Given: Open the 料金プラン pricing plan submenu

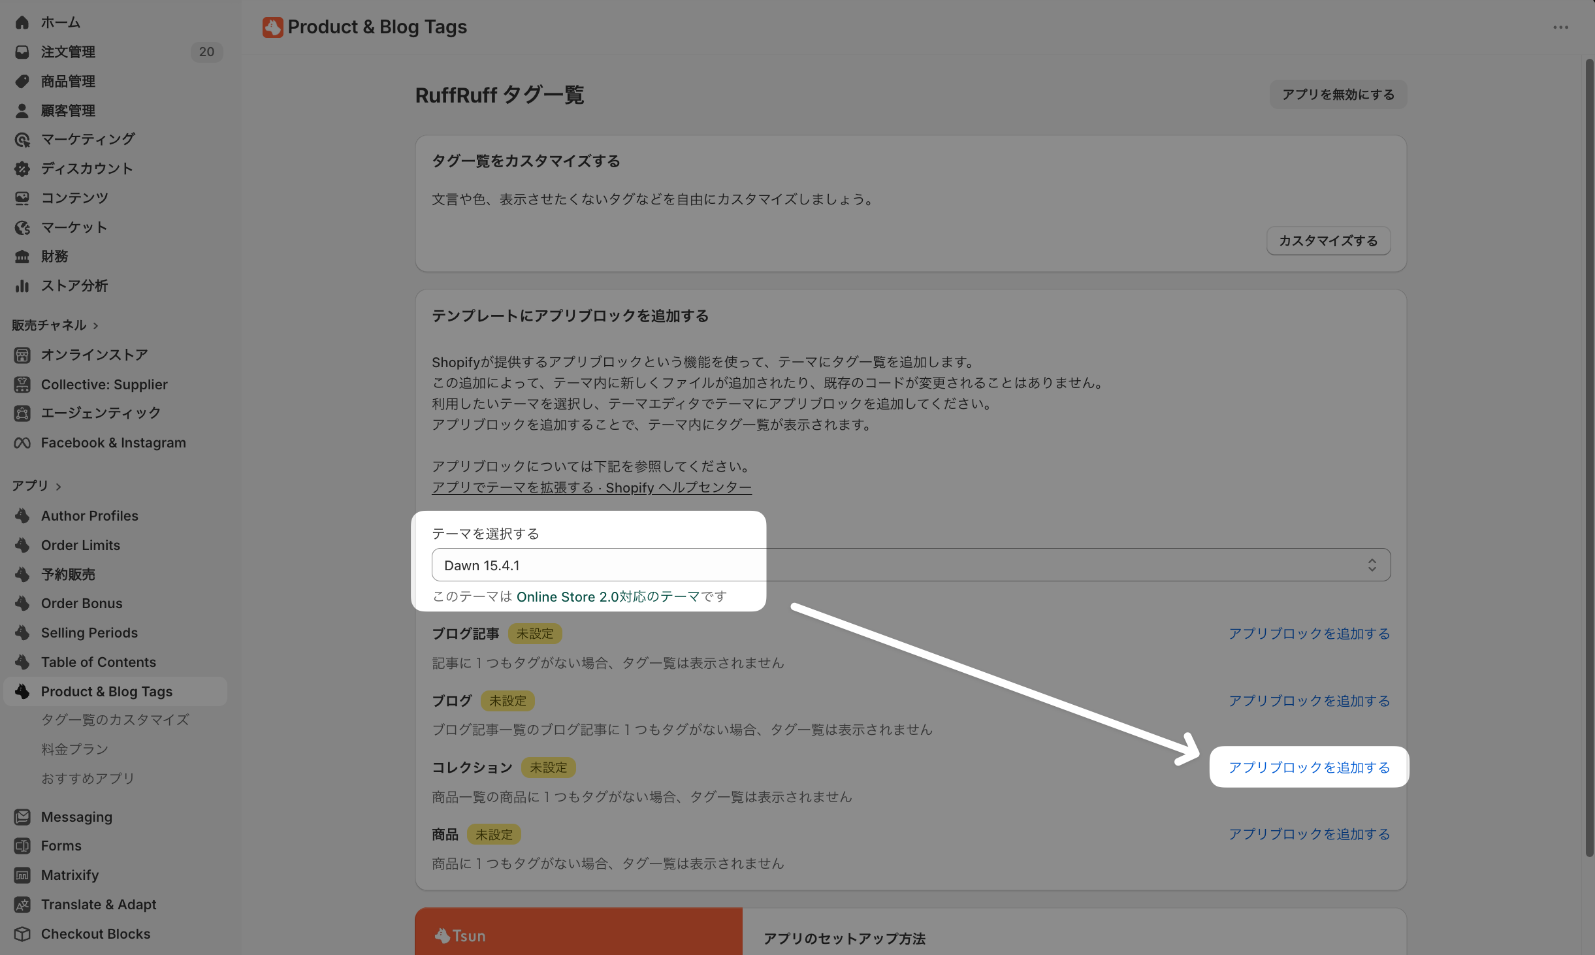Looking at the screenshot, I should point(74,749).
